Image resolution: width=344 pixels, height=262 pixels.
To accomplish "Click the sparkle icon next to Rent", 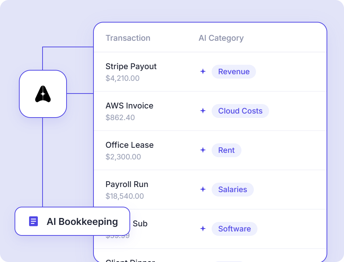I will tap(203, 150).
